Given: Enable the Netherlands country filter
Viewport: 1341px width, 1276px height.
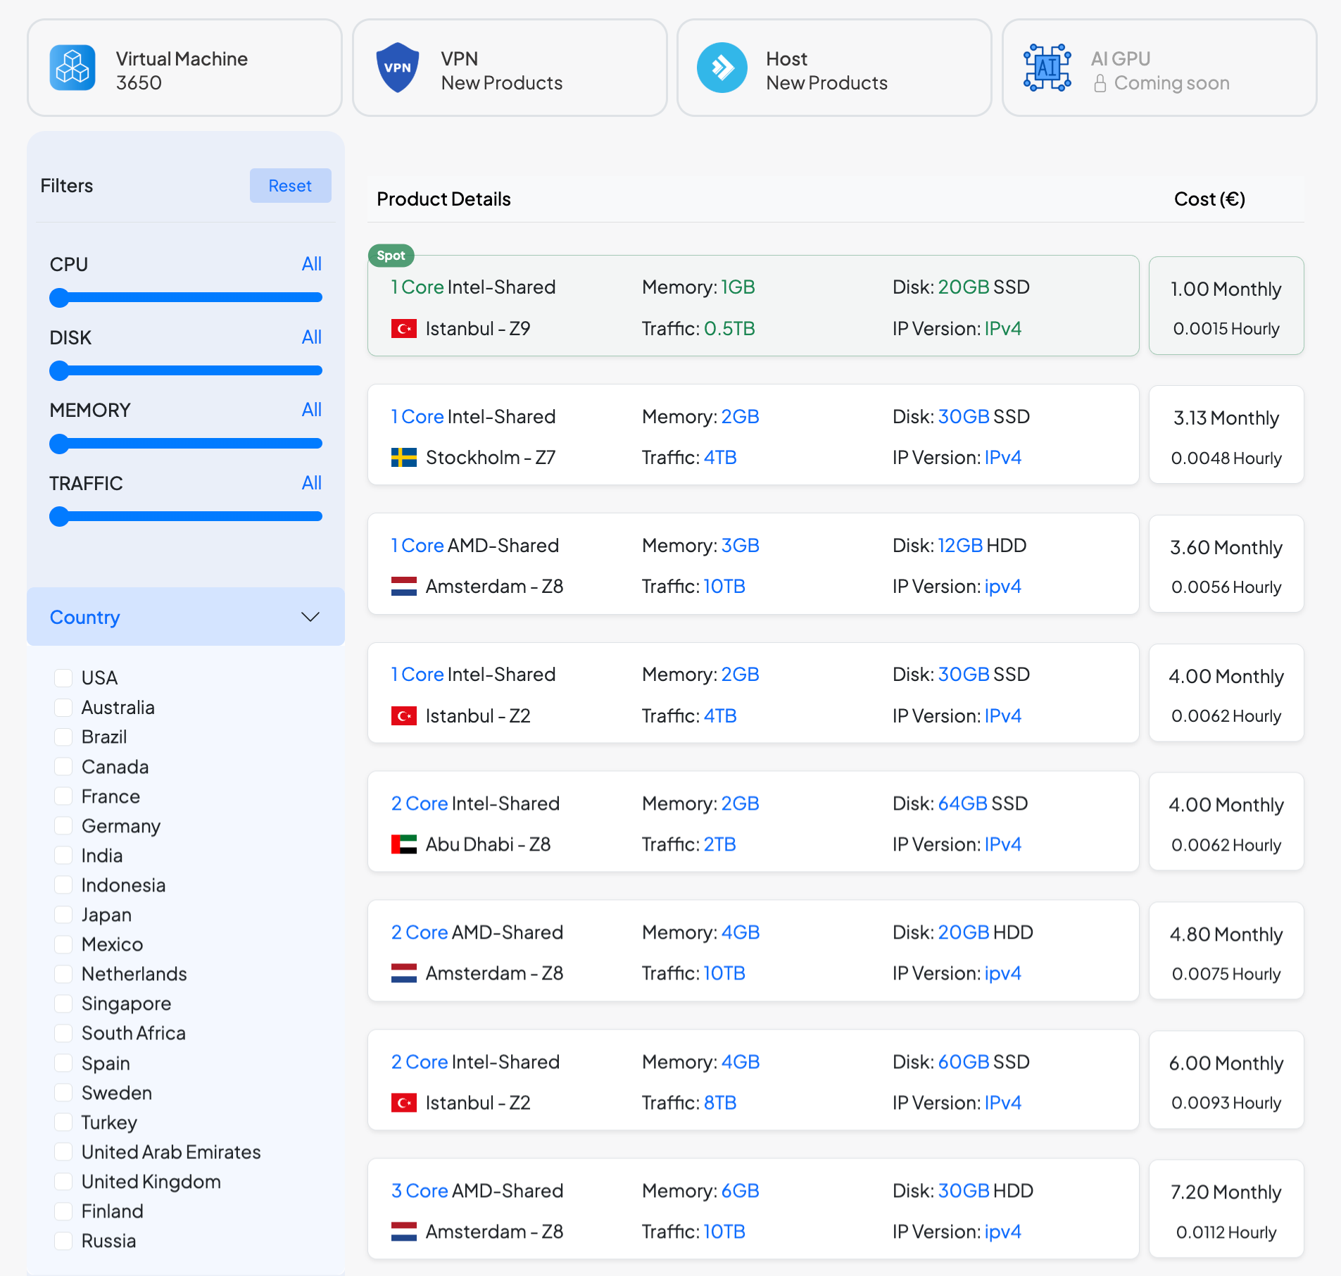Looking at the screenshot, I should coord(64,974).
